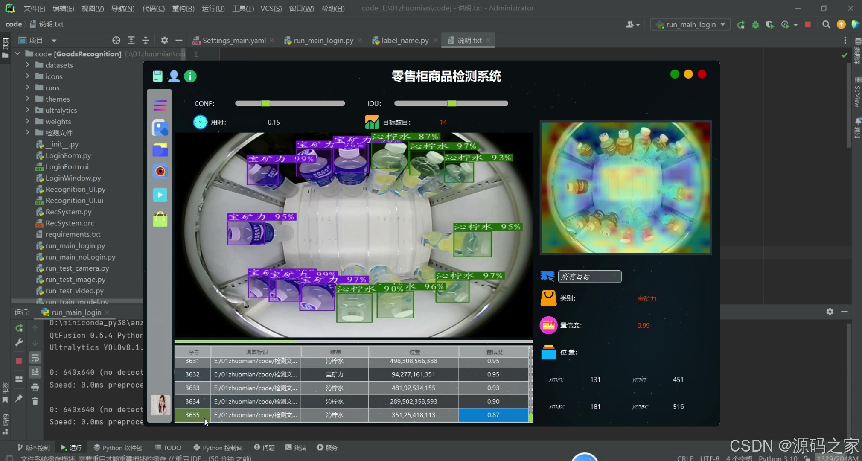Switch to the label_name.py tab
The height and width of the screenshot is (461, 862).
405,41
